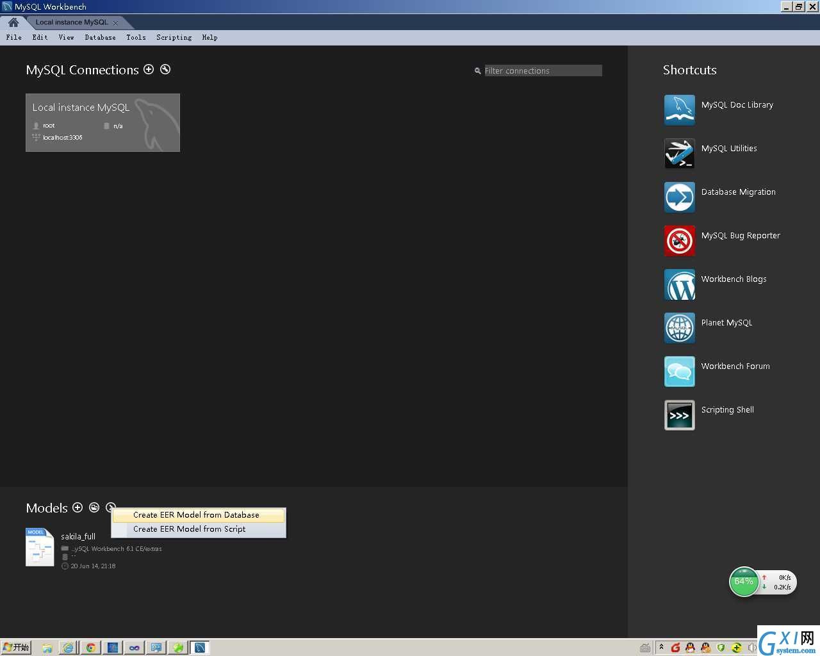Open the Local instance MySQL connection tile
This screenshot has height=656, width=820.
pos(102,122)
